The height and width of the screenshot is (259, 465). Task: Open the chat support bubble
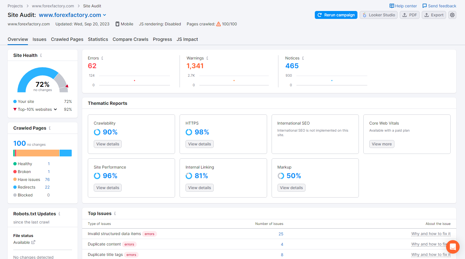pos(453,247)
